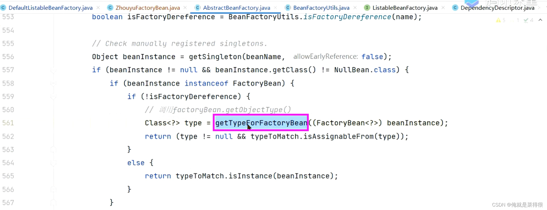The width and height of the screenshot is (547, 210).
Task: Click the else keyword on line 564
Action: point(136,163)
